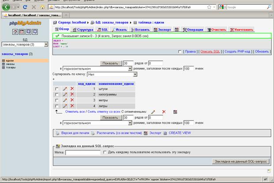
Task: Open new browser tab with plus button
Action: pyautogui.click(x=66, y=15)
